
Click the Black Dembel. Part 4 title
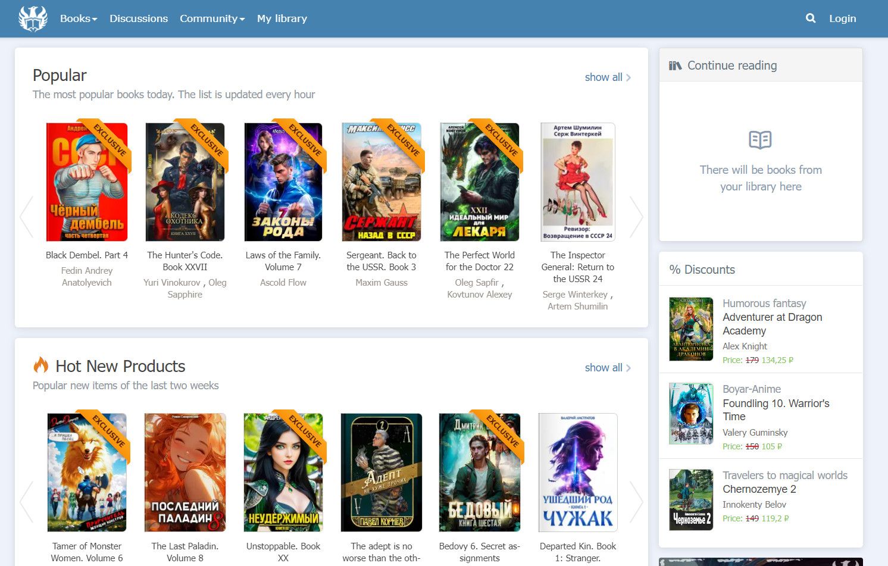pyautogui.click(x=87, y=255)
